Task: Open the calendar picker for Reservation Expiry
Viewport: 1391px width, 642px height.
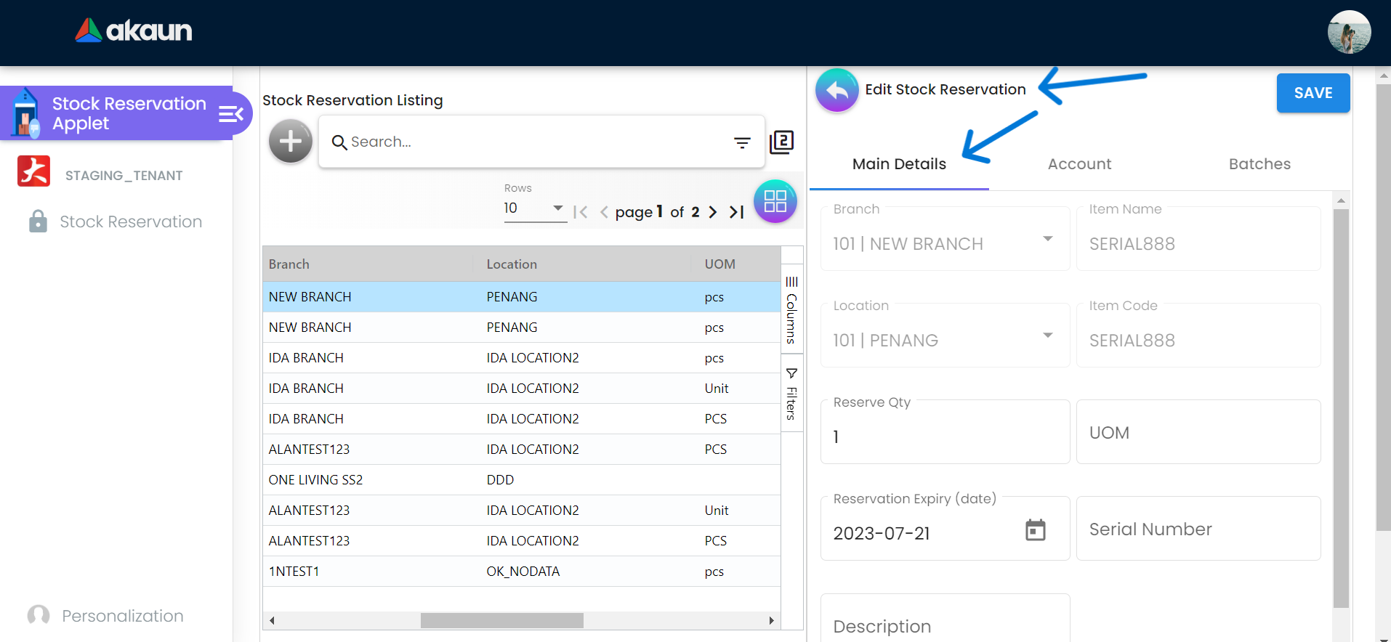Action: click(1035, 530)
